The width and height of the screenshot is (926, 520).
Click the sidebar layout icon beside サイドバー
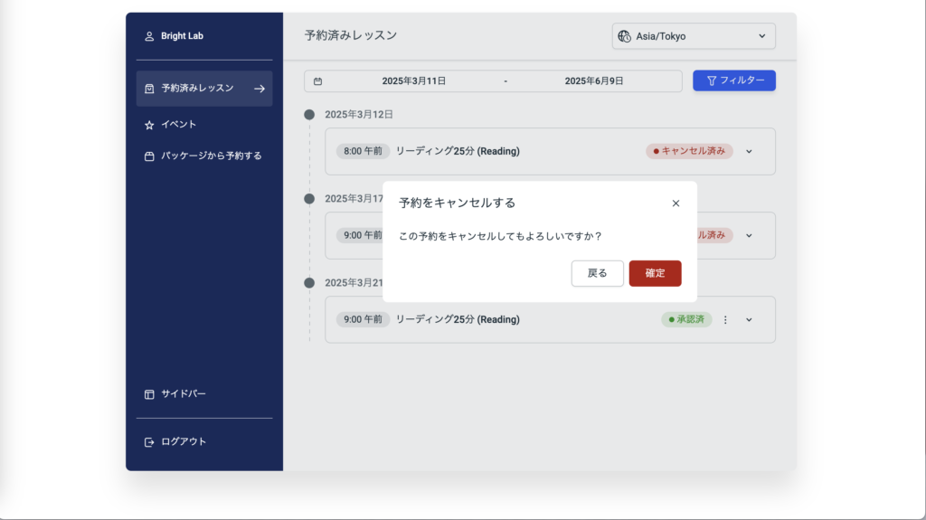[x=149, y=394]
